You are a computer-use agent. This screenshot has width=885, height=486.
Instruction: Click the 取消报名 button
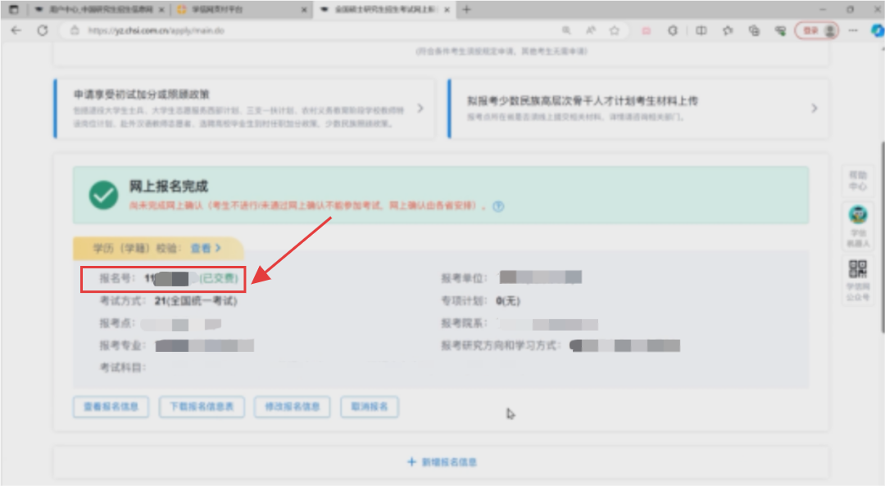point(370,407)
